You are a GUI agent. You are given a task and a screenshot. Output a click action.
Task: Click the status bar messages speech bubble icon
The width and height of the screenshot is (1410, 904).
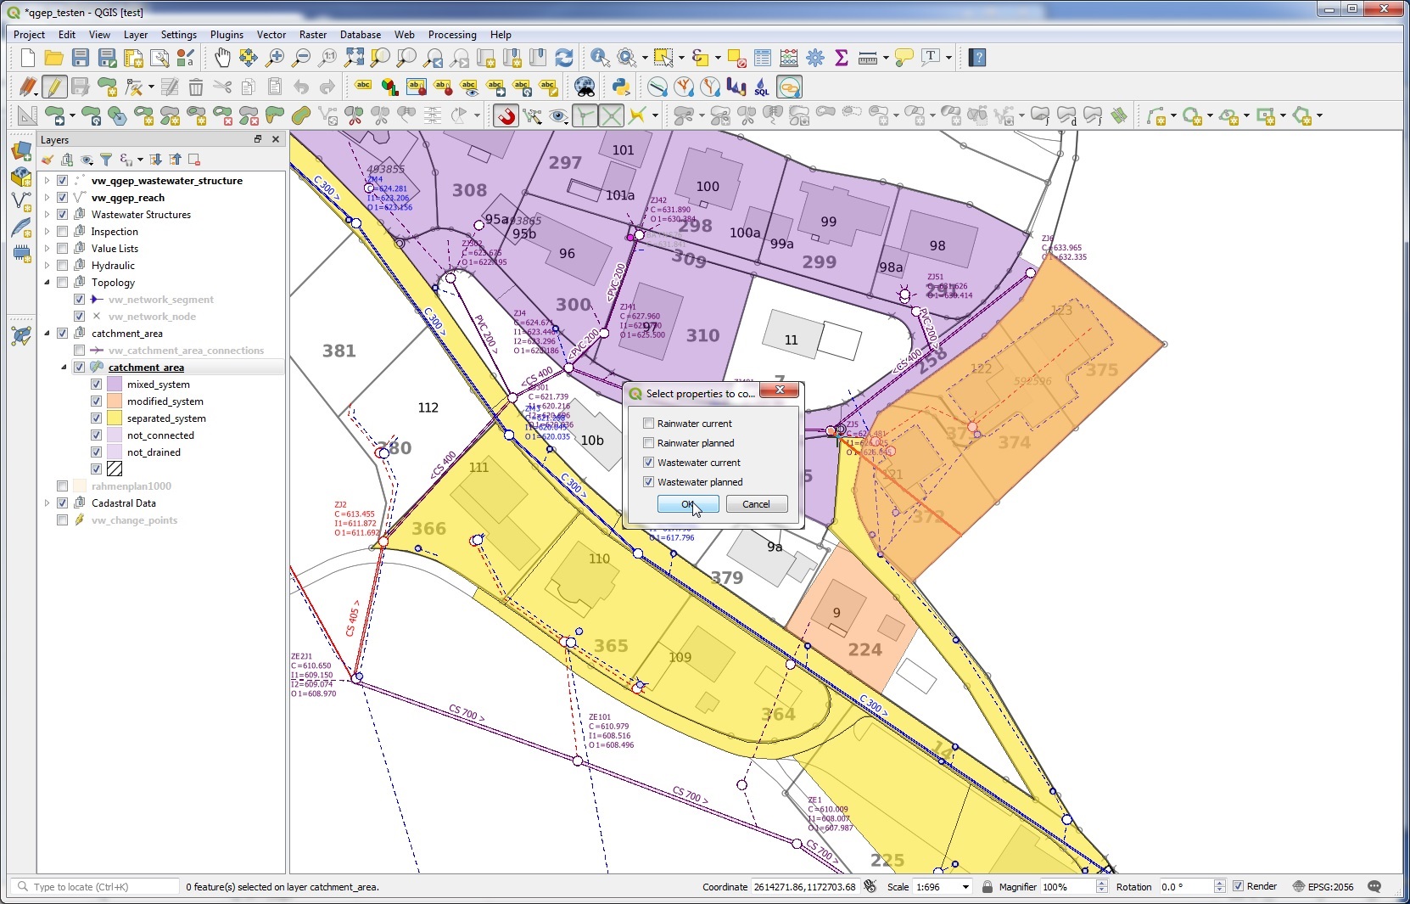pyautogui.click(x=1374, y=886)
